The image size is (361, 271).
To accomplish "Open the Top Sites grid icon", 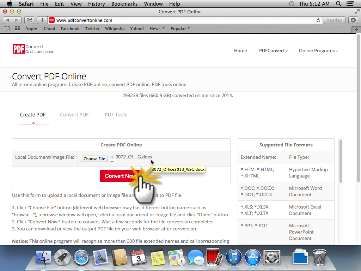I will (x=17, y=29).
